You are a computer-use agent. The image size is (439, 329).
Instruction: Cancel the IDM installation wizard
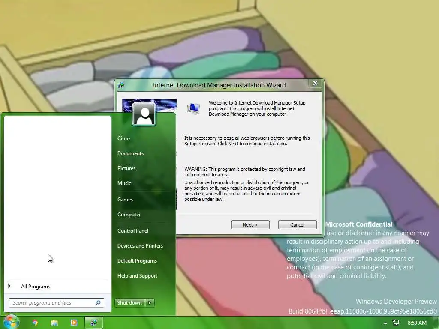(298, 225)
